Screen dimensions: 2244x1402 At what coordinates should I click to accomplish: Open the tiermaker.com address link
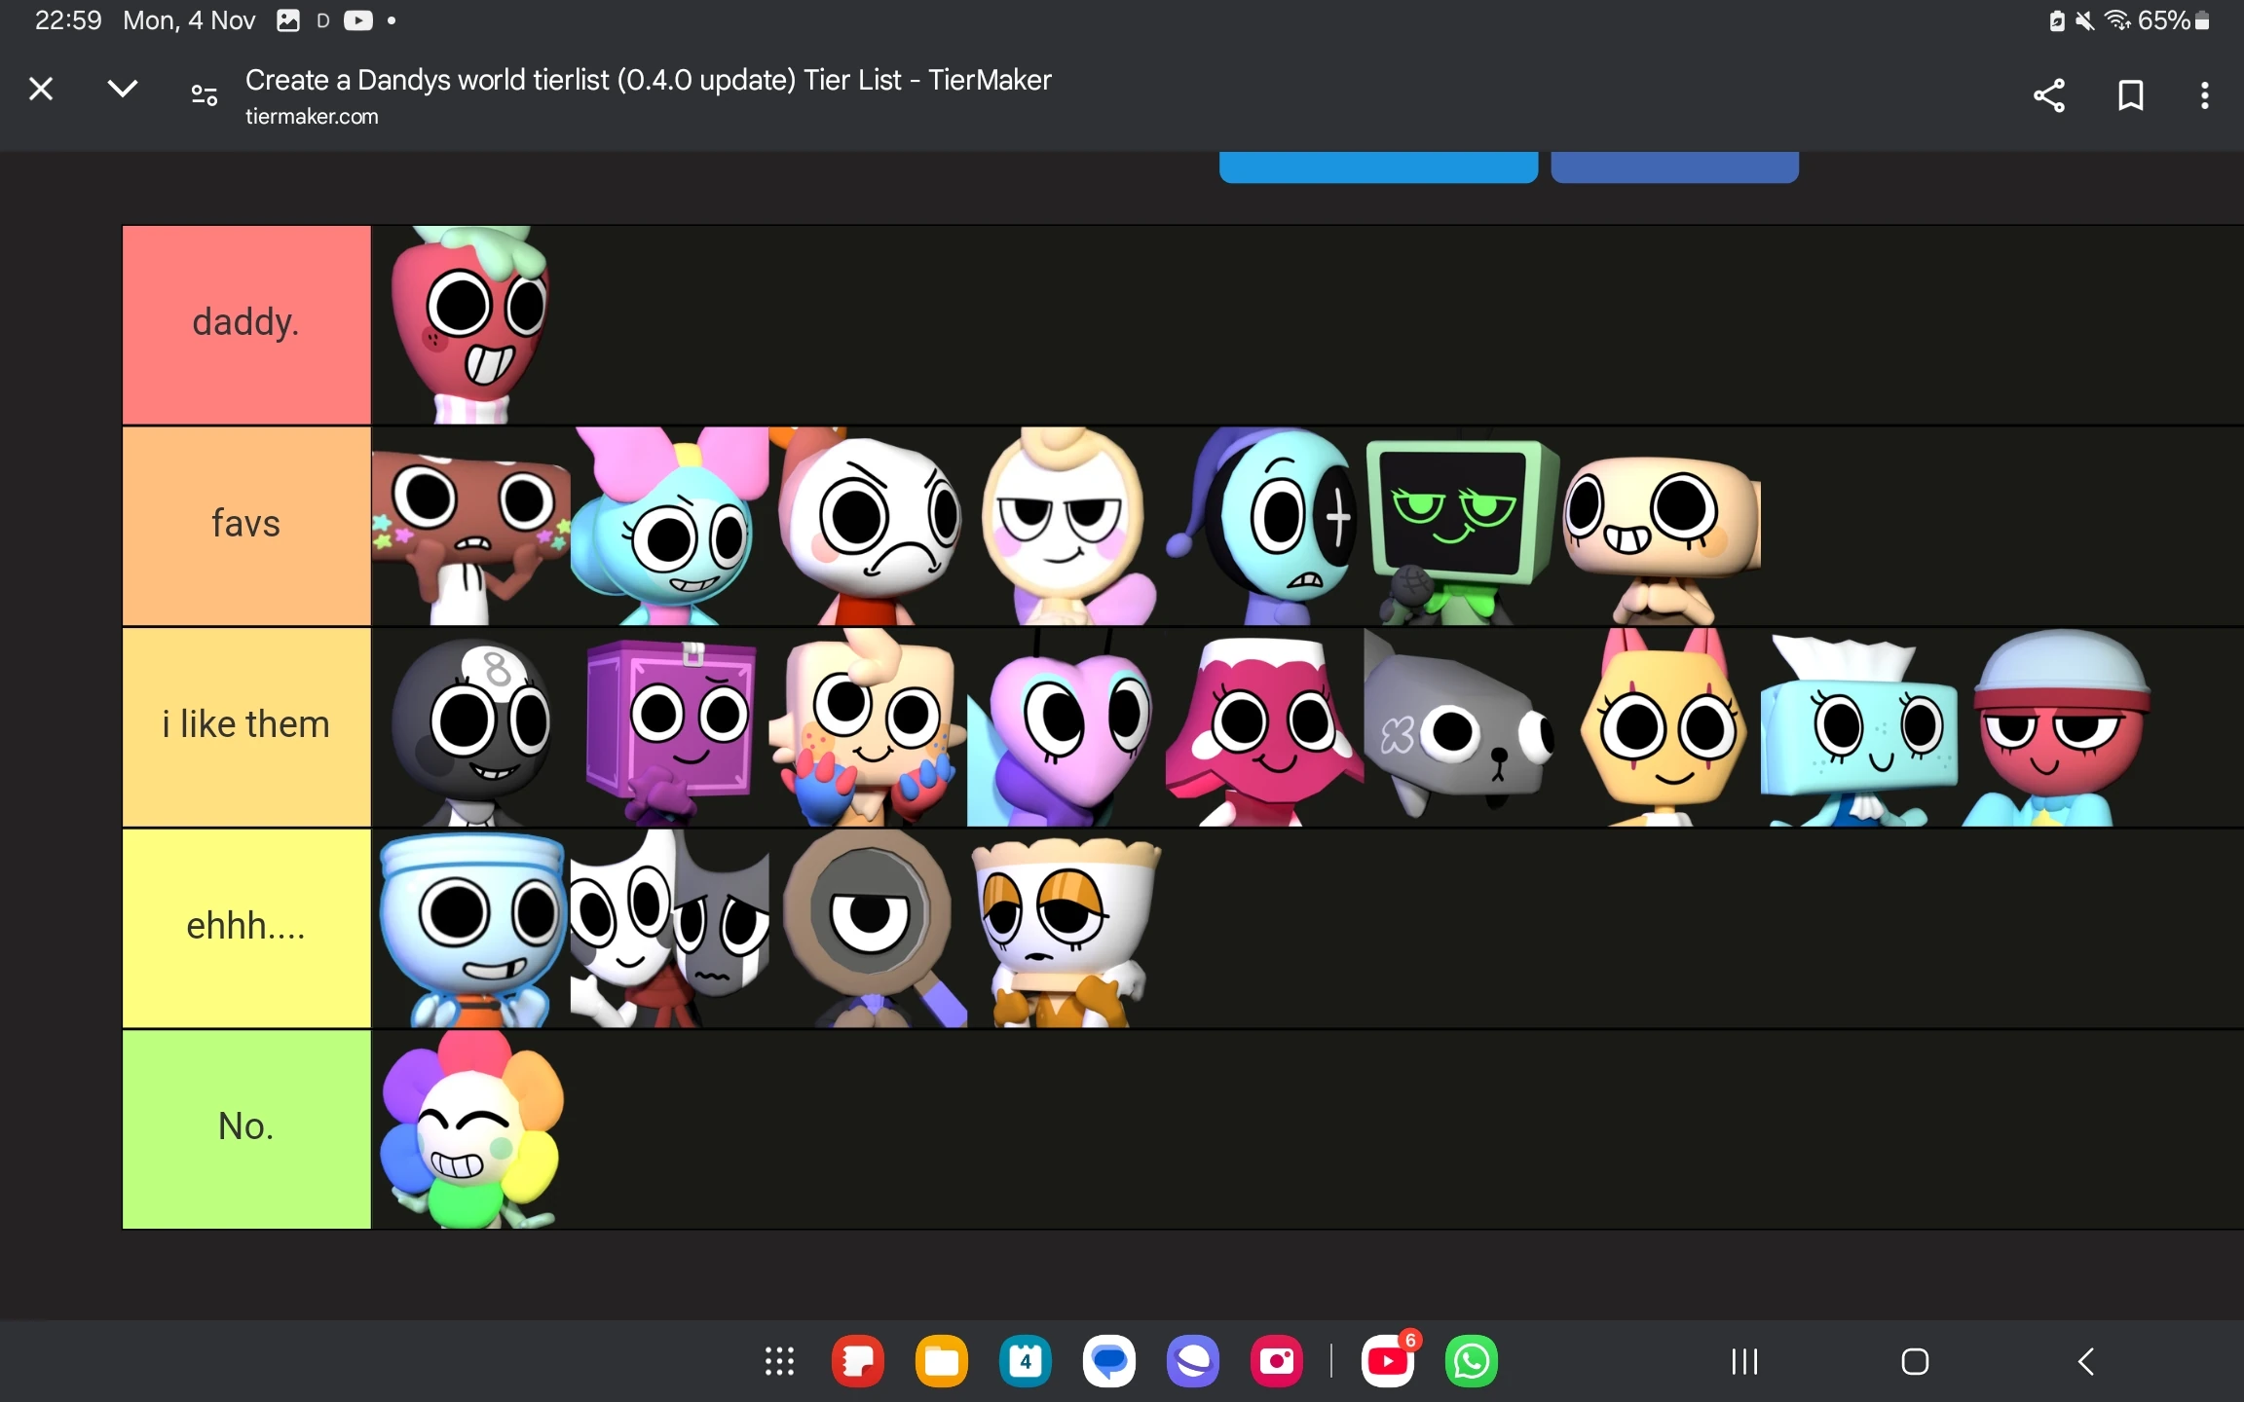(312, 116)
